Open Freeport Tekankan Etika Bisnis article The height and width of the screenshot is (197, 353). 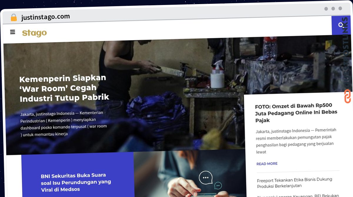click(294, 183)
